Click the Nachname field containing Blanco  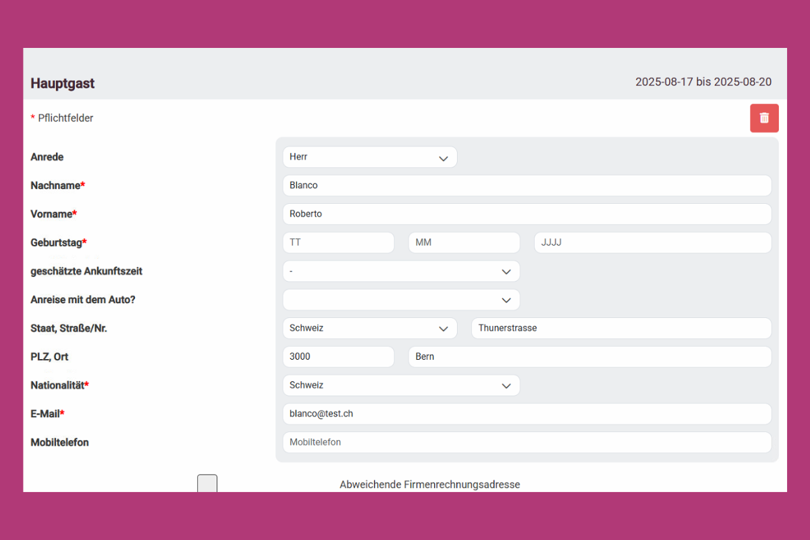click(x=526, y=186)
